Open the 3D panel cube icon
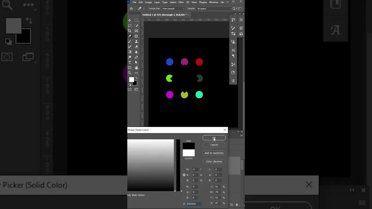The height and width of the screenshot is (209, 372). 241,28
